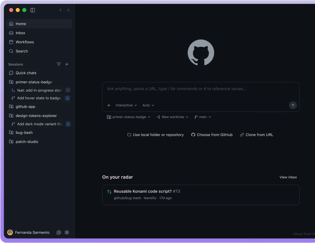Toggle the sidebar panel icon
315x243 pixels.
coord(33,10)
